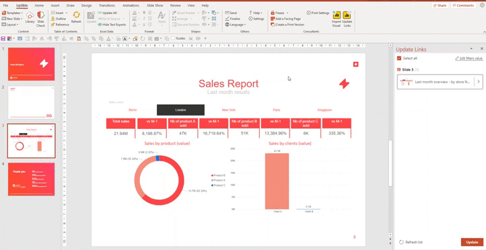
Task: Click the Finalize button
Action: coord(232,19)
